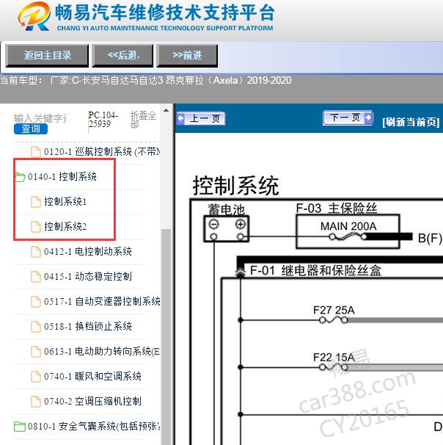Collapse the 0140-1 控制系统 folder

[62, 177]
